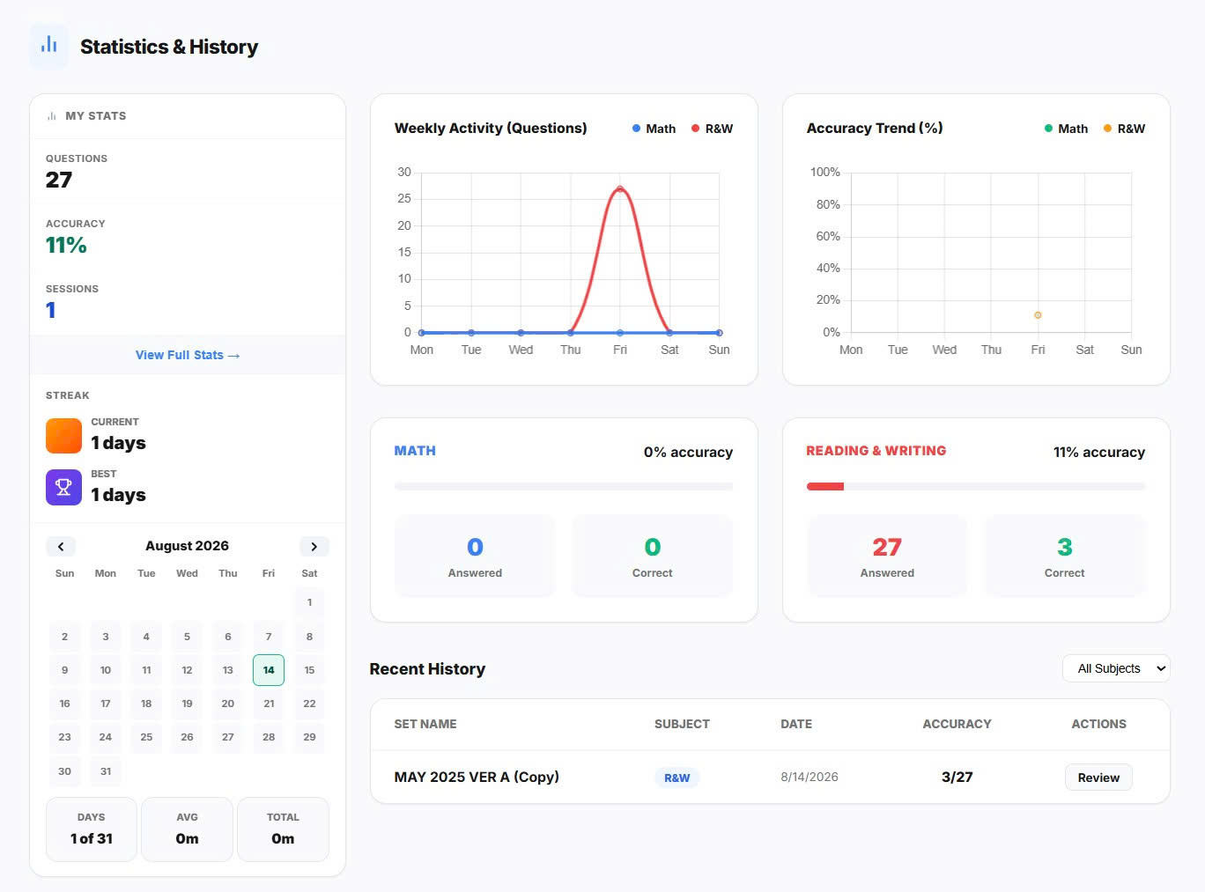Click the ACTIONS column header
Image resolution: width=1205 pixels, height=892 pixels.
click(1098, 724)
